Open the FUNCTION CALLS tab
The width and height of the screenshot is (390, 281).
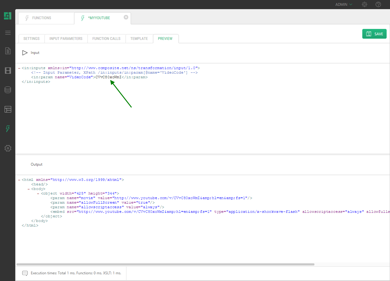click(106, 39)
